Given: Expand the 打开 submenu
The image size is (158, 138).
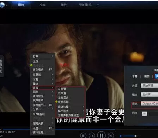Looking at the screenshot, I should pos(43,56).
